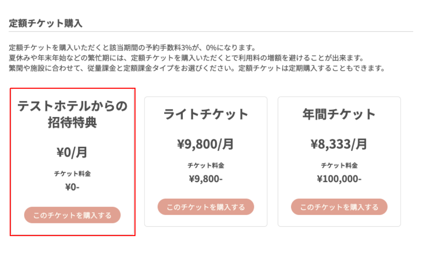Click the sentence about 予約手数料3% becoming 0%
Viewport: 424px width, 255px height.
(132, 48)
